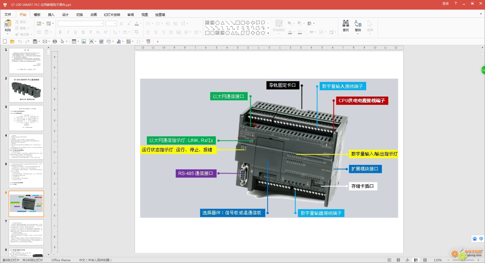Click the save floppy disk icon
485x263 pixels.
click(x=35, y=41)
